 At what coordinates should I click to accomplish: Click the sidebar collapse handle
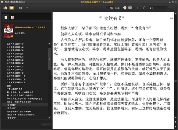point(52,71)
